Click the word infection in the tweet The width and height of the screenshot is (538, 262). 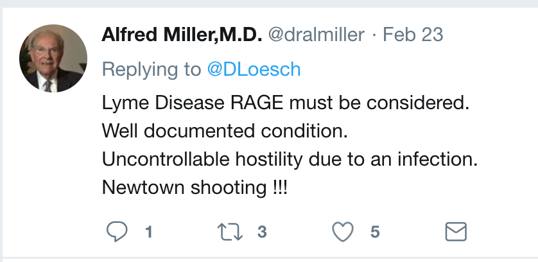[x=437, y=159]
